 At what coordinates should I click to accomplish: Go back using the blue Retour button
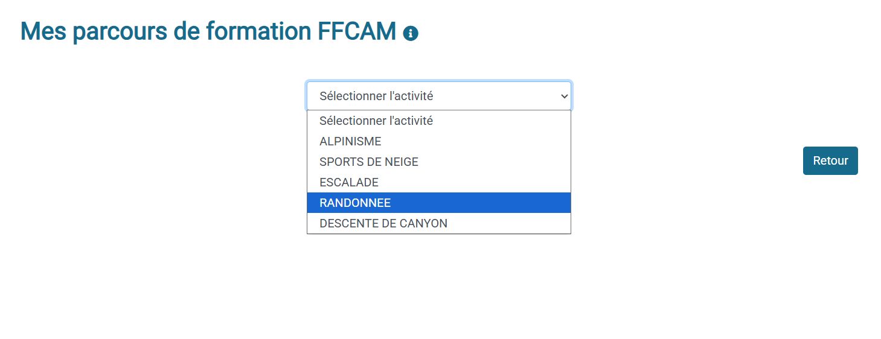[x=830, y=161]
